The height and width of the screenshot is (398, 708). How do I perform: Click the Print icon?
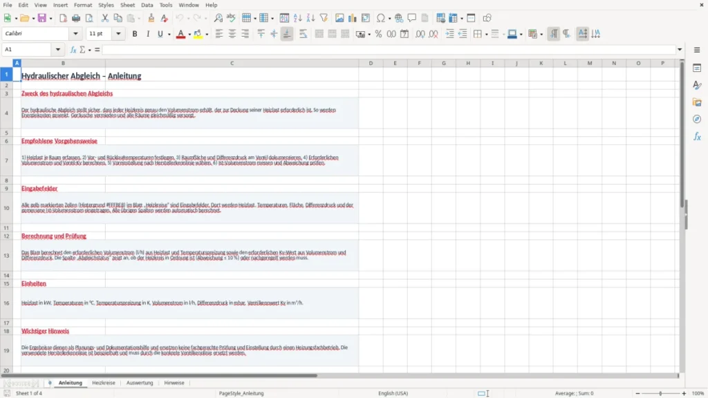point(76,18)
